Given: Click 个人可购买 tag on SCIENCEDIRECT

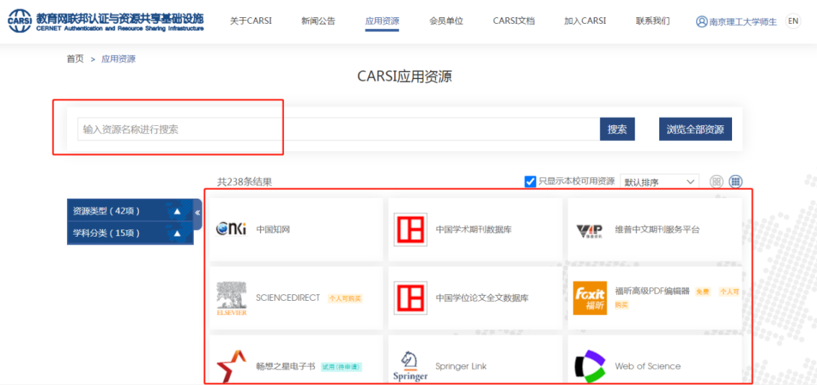Looking at the screenshot, I should [x=344, y=299].
